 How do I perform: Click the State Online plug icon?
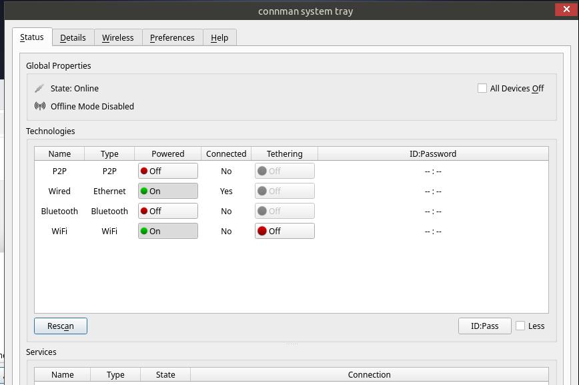(39, 88)
